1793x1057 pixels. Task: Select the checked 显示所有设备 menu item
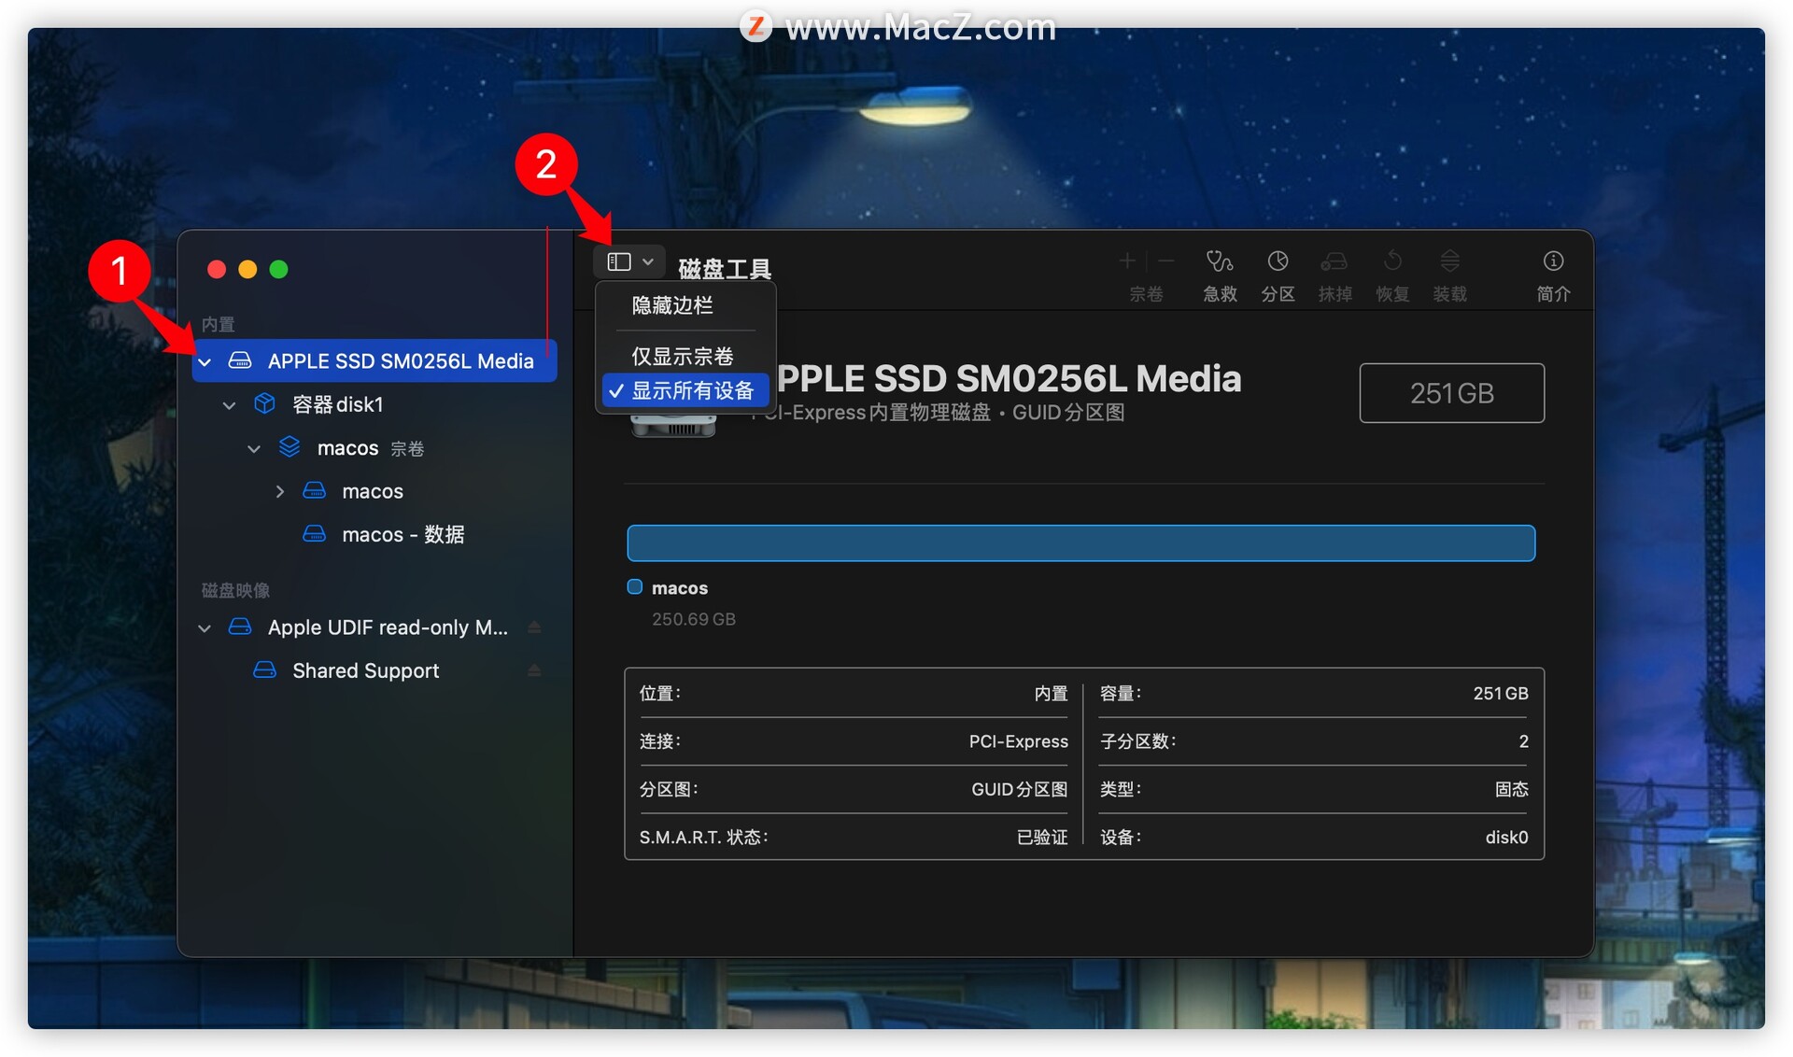point(685,390)
